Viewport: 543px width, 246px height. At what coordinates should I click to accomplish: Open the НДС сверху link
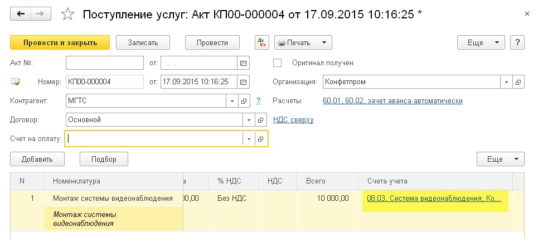(293, 120)
